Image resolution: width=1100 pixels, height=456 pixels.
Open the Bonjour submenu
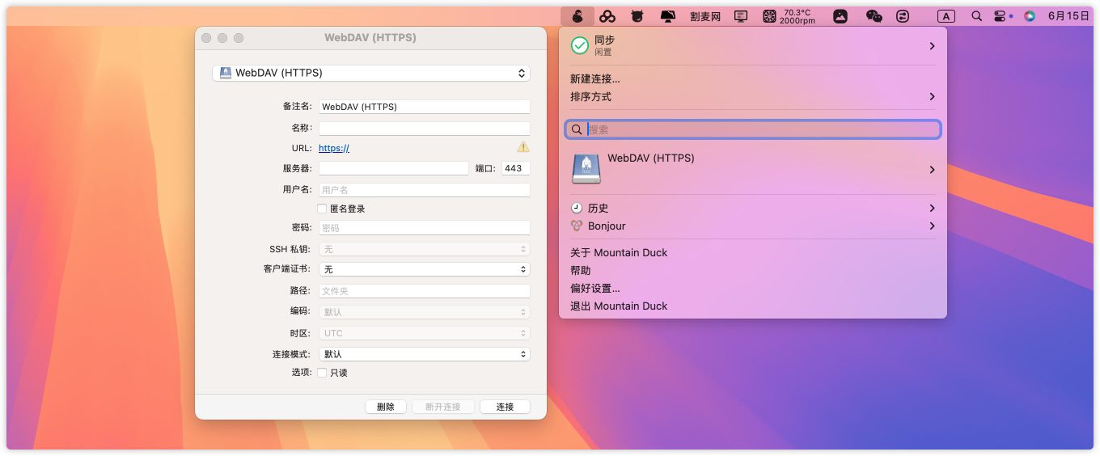(x=753, y=226)
